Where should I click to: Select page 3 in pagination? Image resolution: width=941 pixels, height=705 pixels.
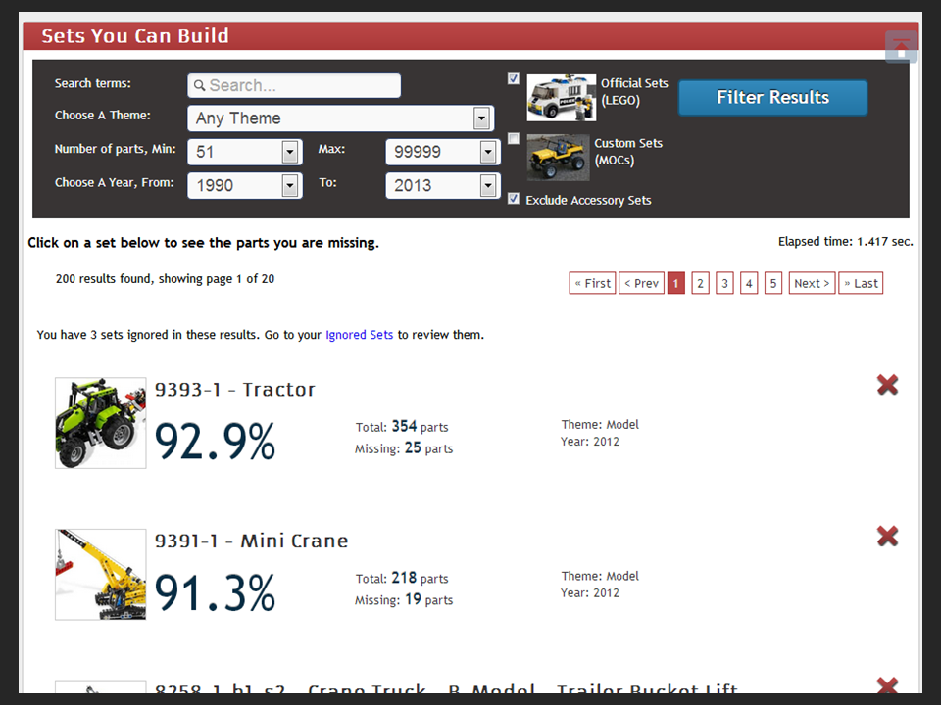(724, 283)
